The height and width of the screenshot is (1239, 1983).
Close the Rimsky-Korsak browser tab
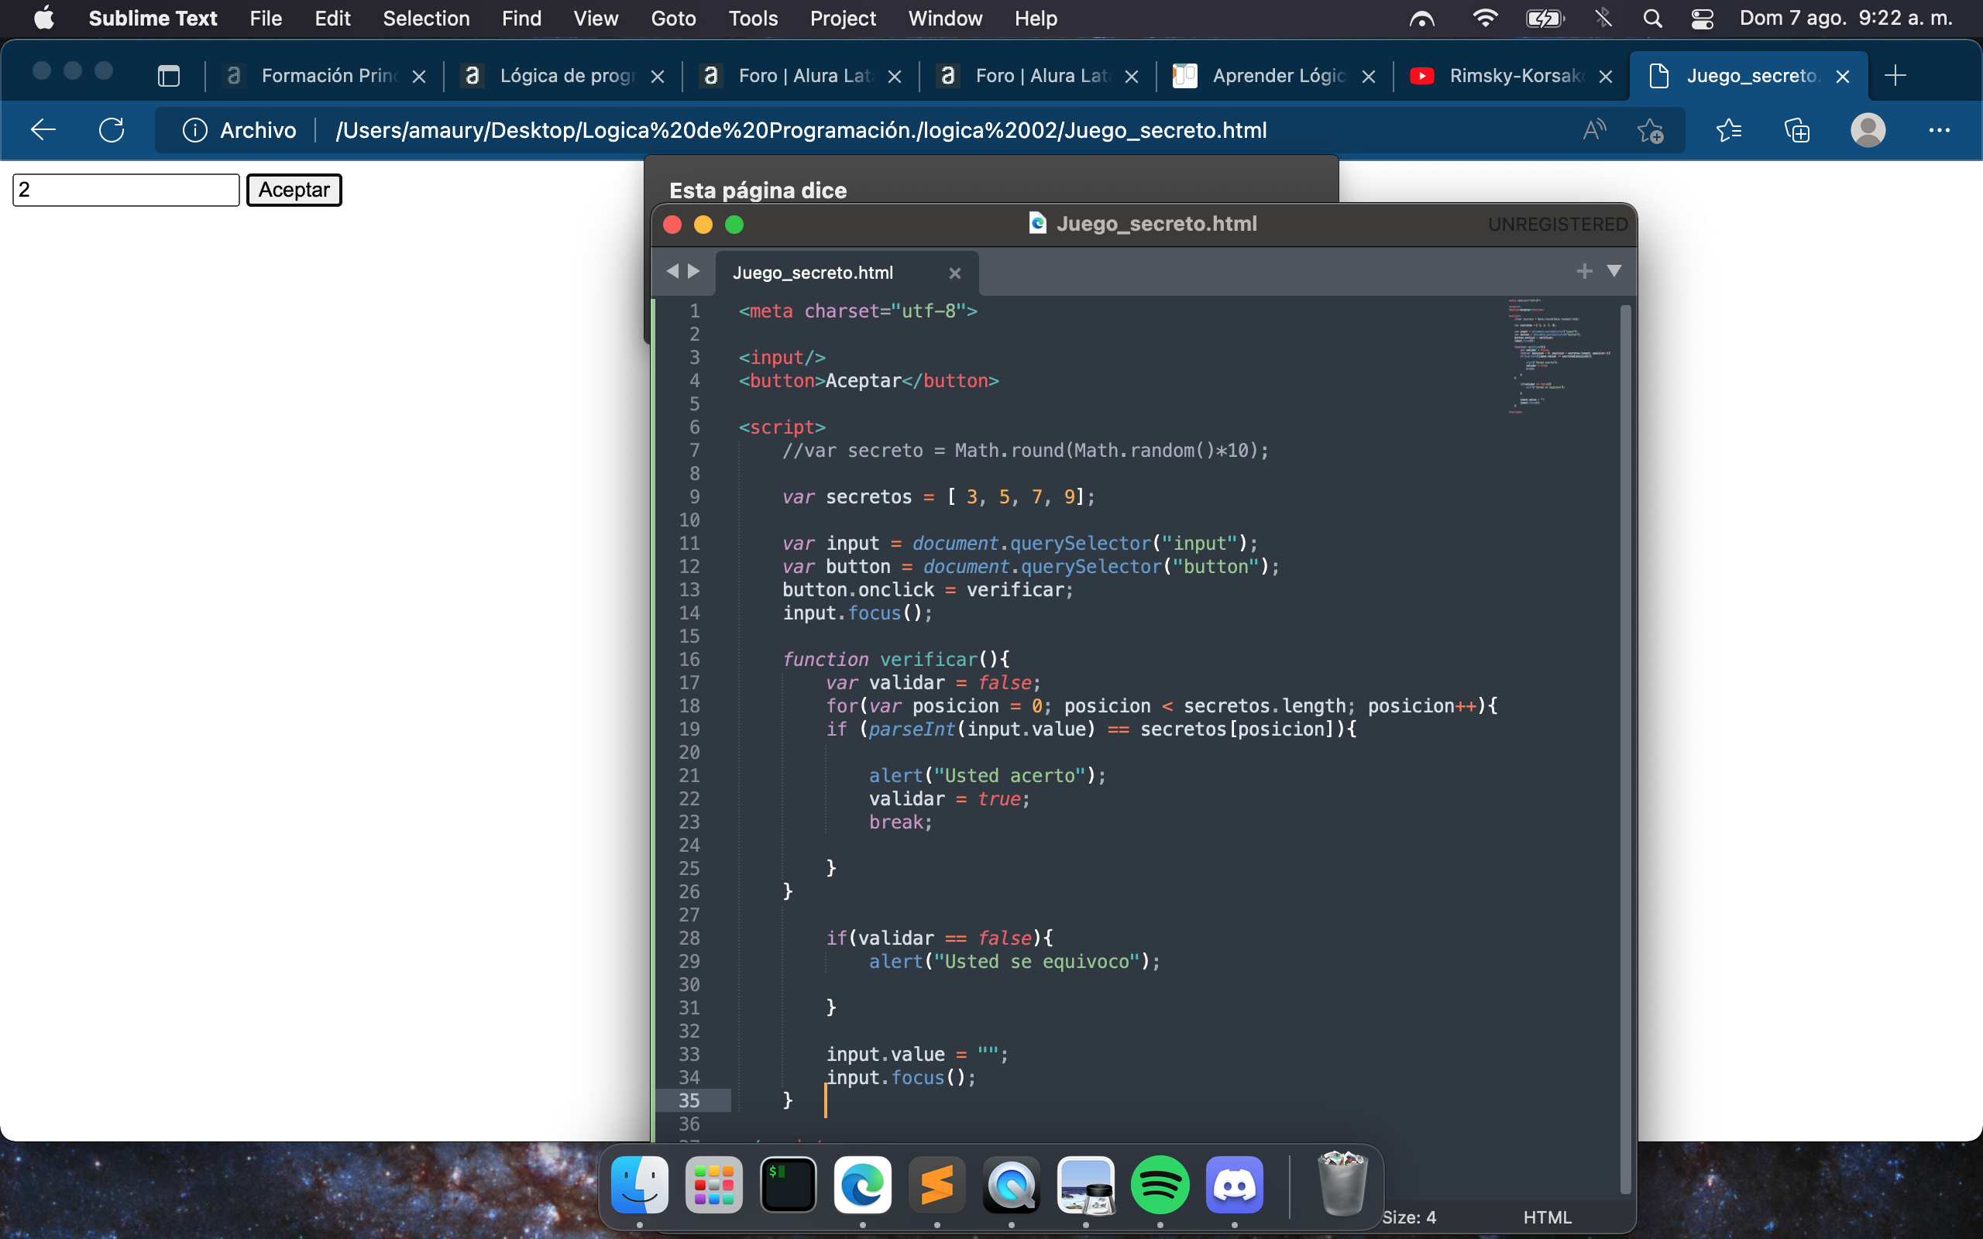1605,76
